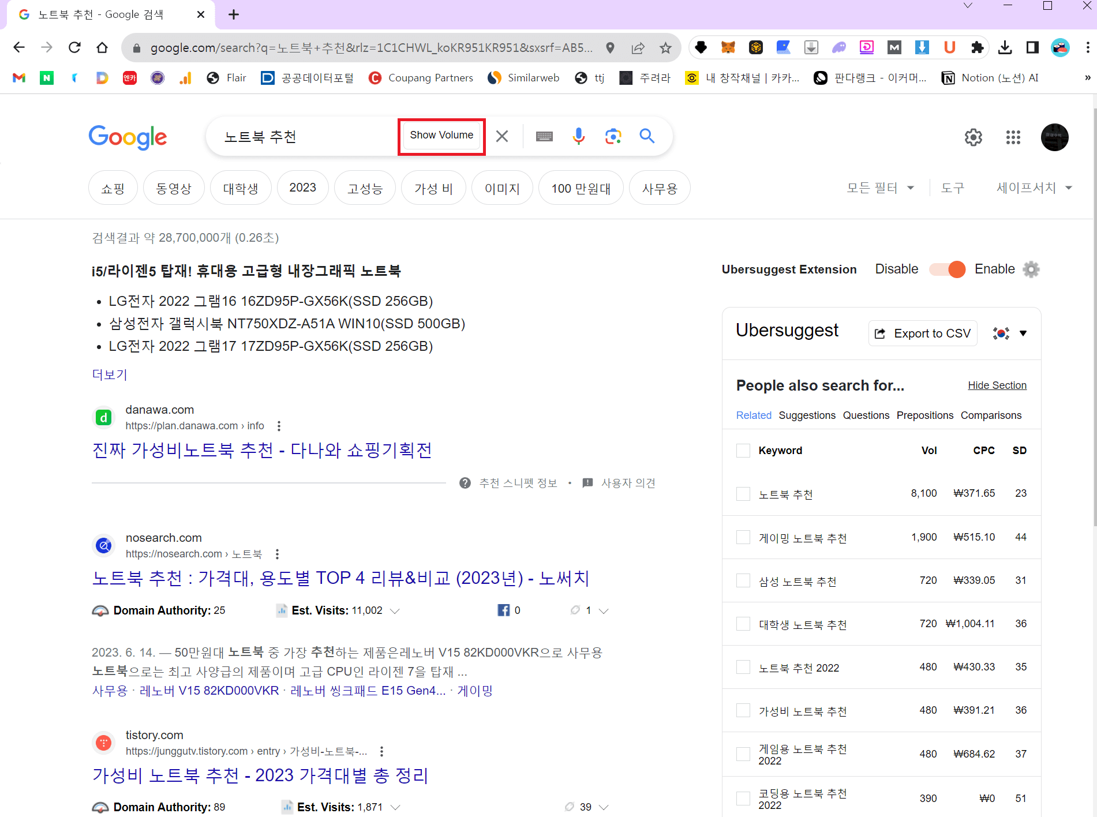Check the 대학생 노트북 추천 row
Image resolution: width=1097 pixels, height=817 pixels.
coord(743,624)
